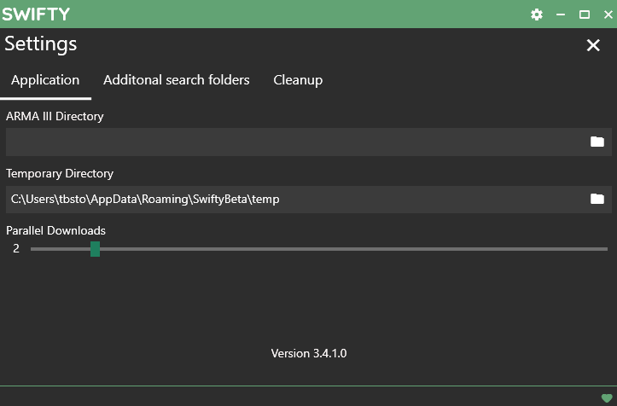Click the green heart icon in status bar
Image resolution: width=617 pixels, height=406 pixels.
click(607, 397)
